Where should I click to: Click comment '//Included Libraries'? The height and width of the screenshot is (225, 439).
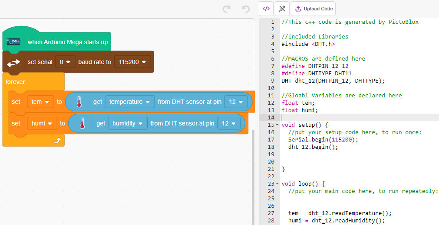(315, 37)
